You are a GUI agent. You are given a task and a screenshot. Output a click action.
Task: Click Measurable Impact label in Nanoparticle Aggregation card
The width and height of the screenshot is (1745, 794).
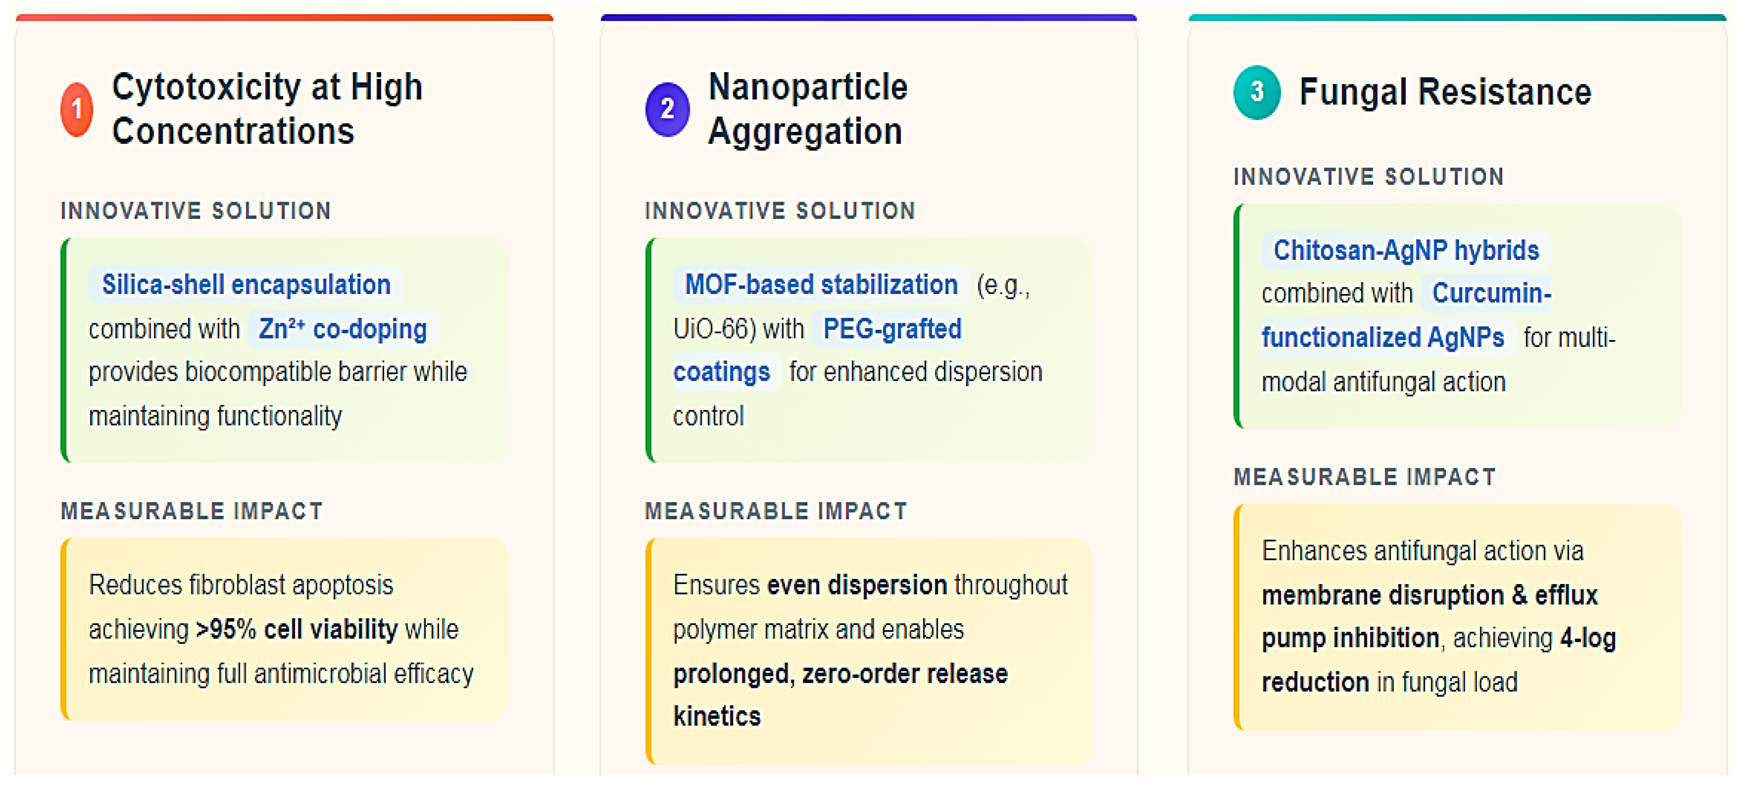pos(776,512)
